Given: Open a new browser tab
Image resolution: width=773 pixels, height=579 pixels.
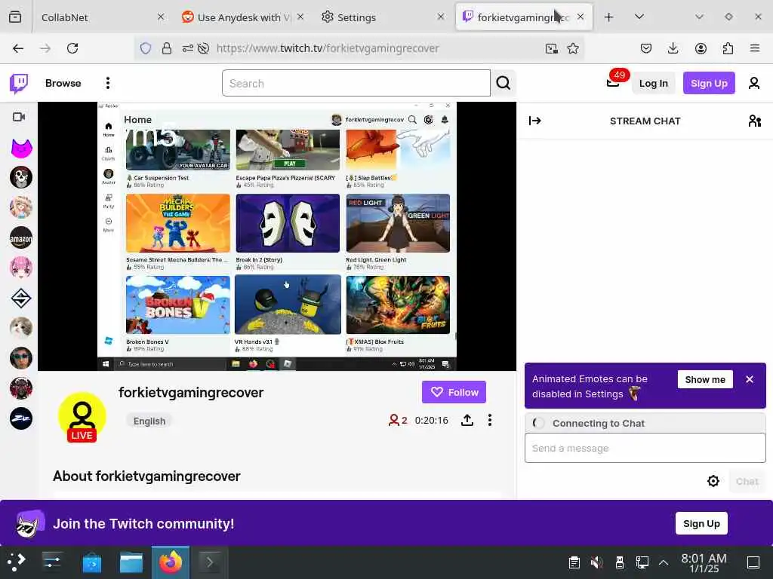Looking at the screenshot, I should 609,17.
